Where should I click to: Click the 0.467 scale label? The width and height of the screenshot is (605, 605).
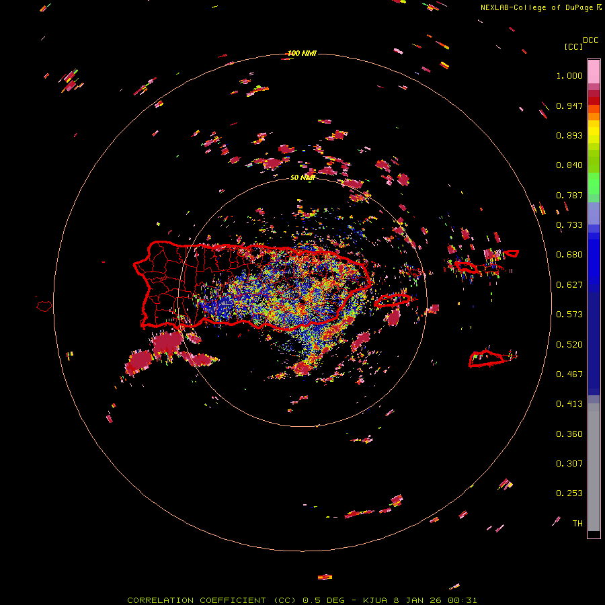click(569, 374)
